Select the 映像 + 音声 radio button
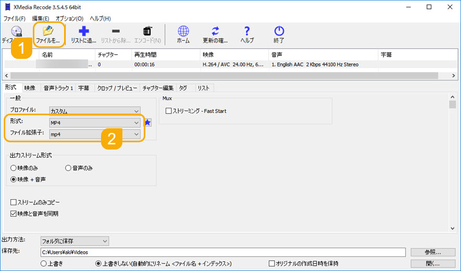The width and height of the screenshot is (461, 271). tap(13, 179)
